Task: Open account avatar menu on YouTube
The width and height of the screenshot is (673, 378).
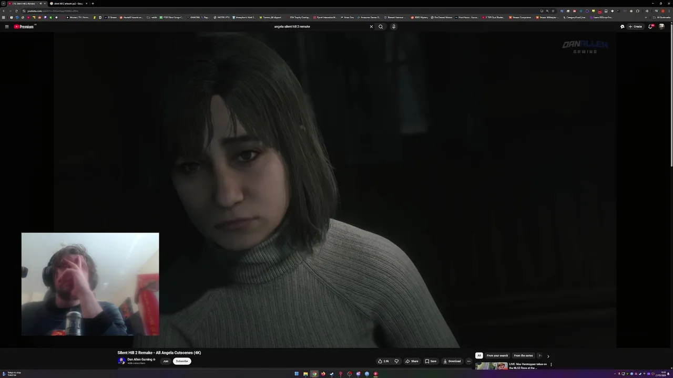Action: click(x=661, y=27)
